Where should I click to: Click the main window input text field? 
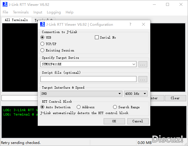pyautogui.click(x=20, y=98)
